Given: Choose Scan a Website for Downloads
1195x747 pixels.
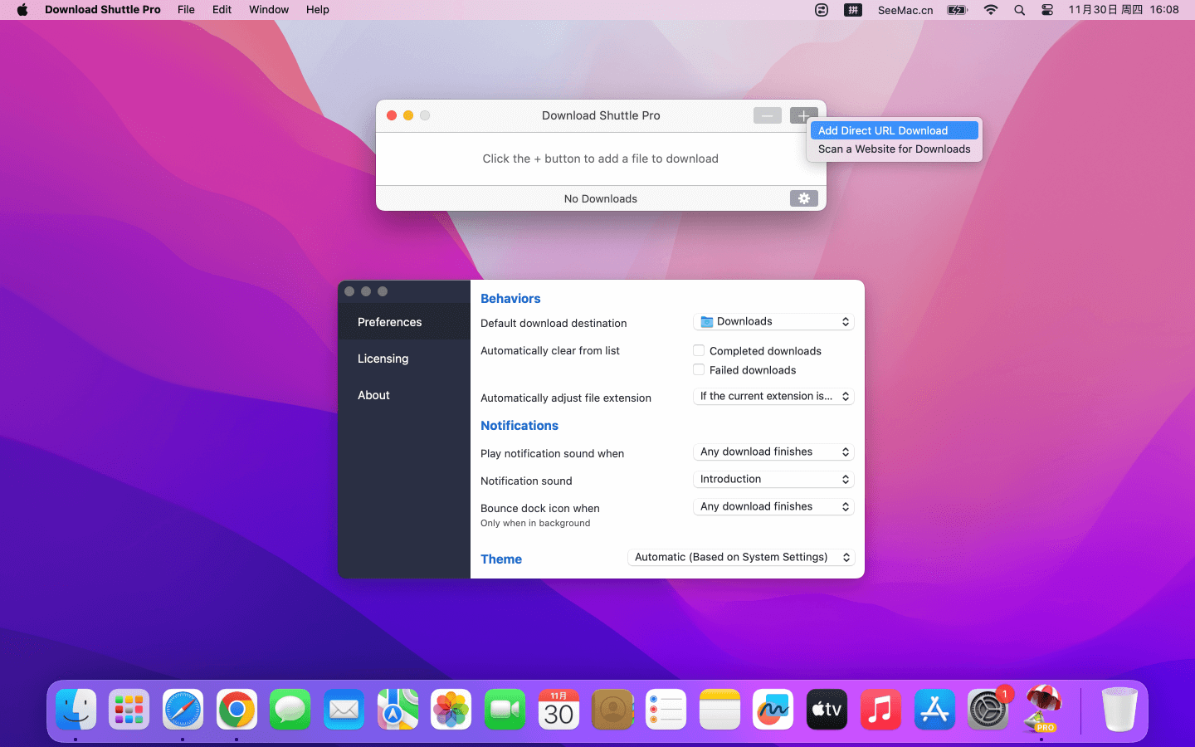Looking at the screenshot, I should coord(893,149).
